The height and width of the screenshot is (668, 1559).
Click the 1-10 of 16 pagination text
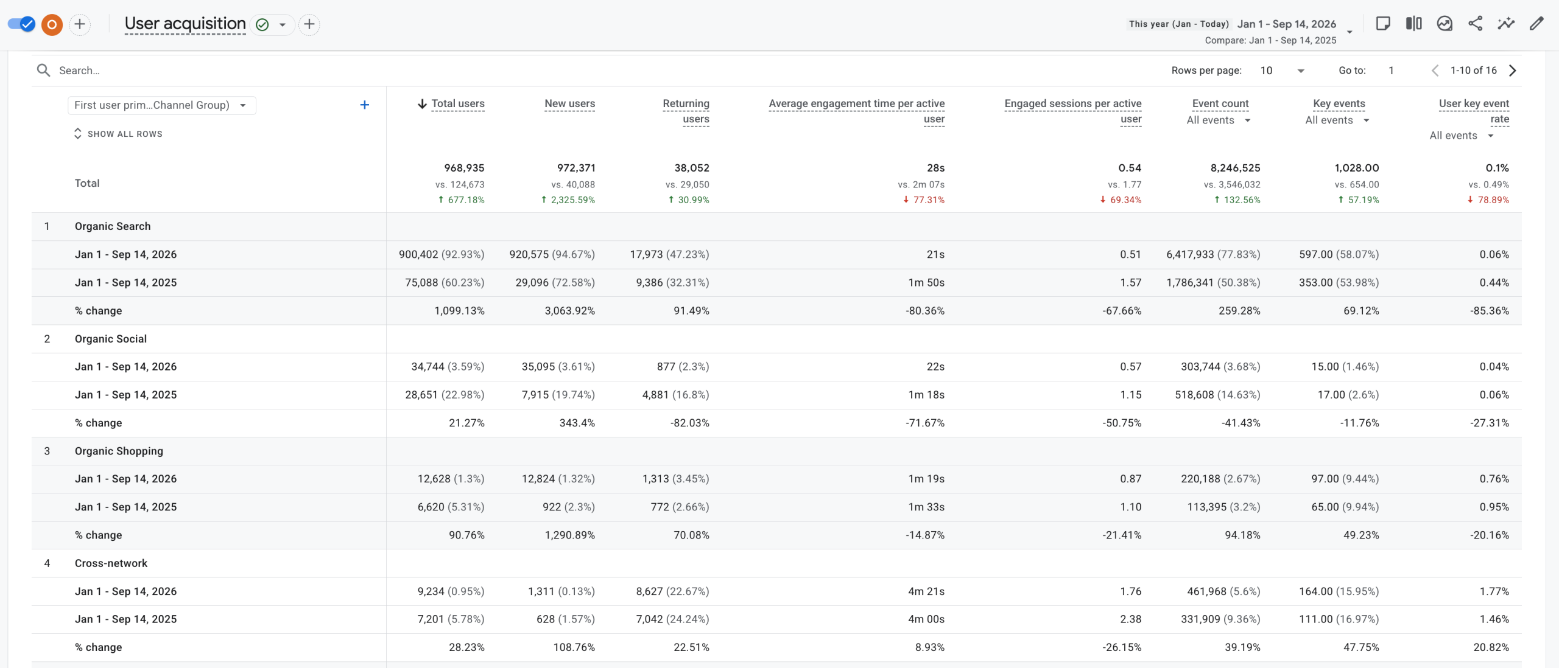1473,71
